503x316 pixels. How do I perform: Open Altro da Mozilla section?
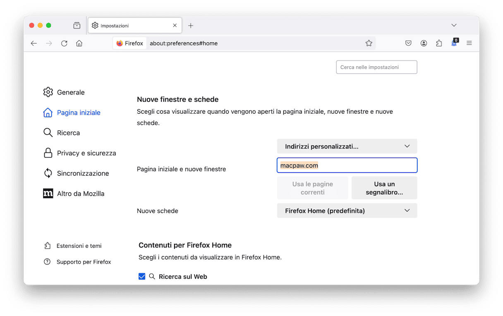[74, 194]
